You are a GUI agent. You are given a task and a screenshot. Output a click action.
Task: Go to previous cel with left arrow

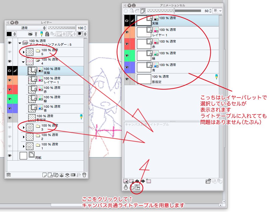[137, 181]
